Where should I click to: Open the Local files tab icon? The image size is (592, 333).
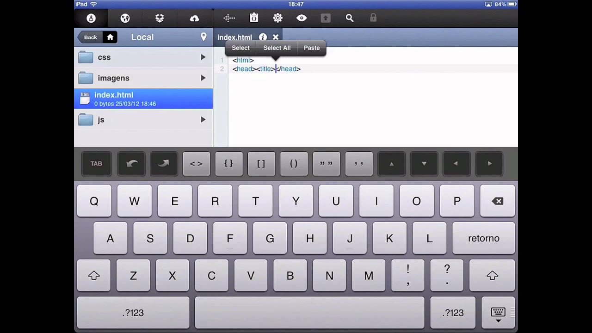(x=91, y=18)
